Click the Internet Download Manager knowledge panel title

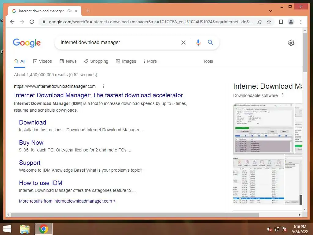pyautogui.click(x=268, y=86)
